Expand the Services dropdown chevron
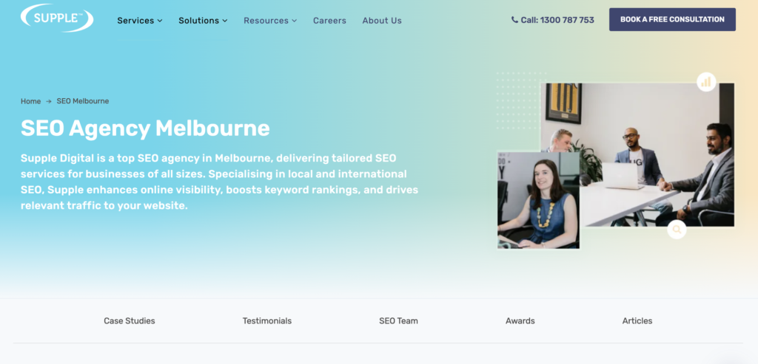This screenshot has height=364, width=758. click(x=160, y=21)
